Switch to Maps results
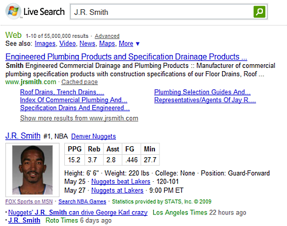The image size is (287, 226). (x=107, y=44)
